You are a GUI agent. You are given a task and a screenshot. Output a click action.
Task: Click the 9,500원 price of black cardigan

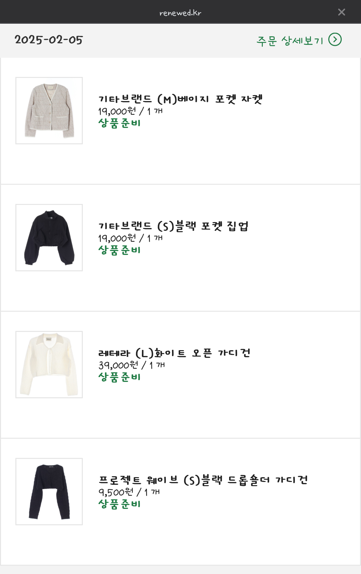pyautogui.click(x=116, y=492)
